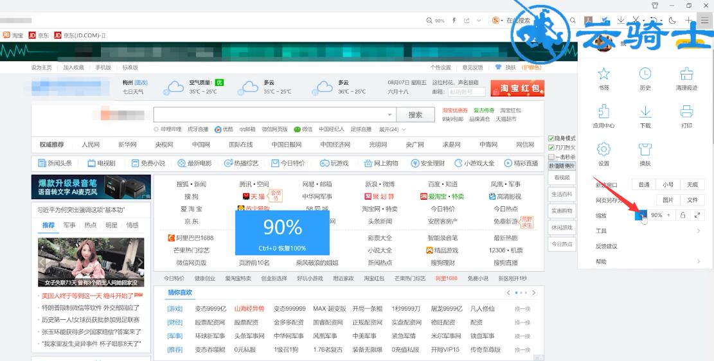Screen dimensions: 714x361
Task: Switch to the 推荐 news tab
Action: [x=48, y=225]
